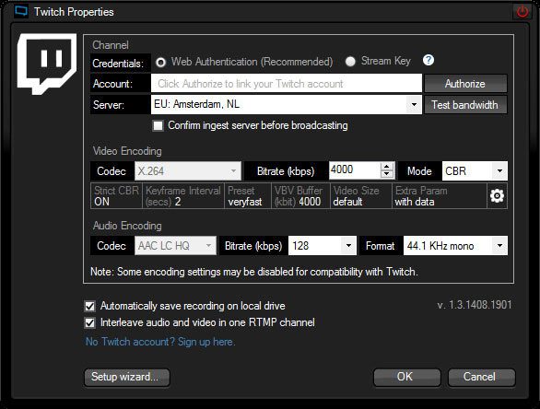The width and height of the screenshot is (540, 409).
Task: Click the red power close icon
Action: click(x=522, y=12)
